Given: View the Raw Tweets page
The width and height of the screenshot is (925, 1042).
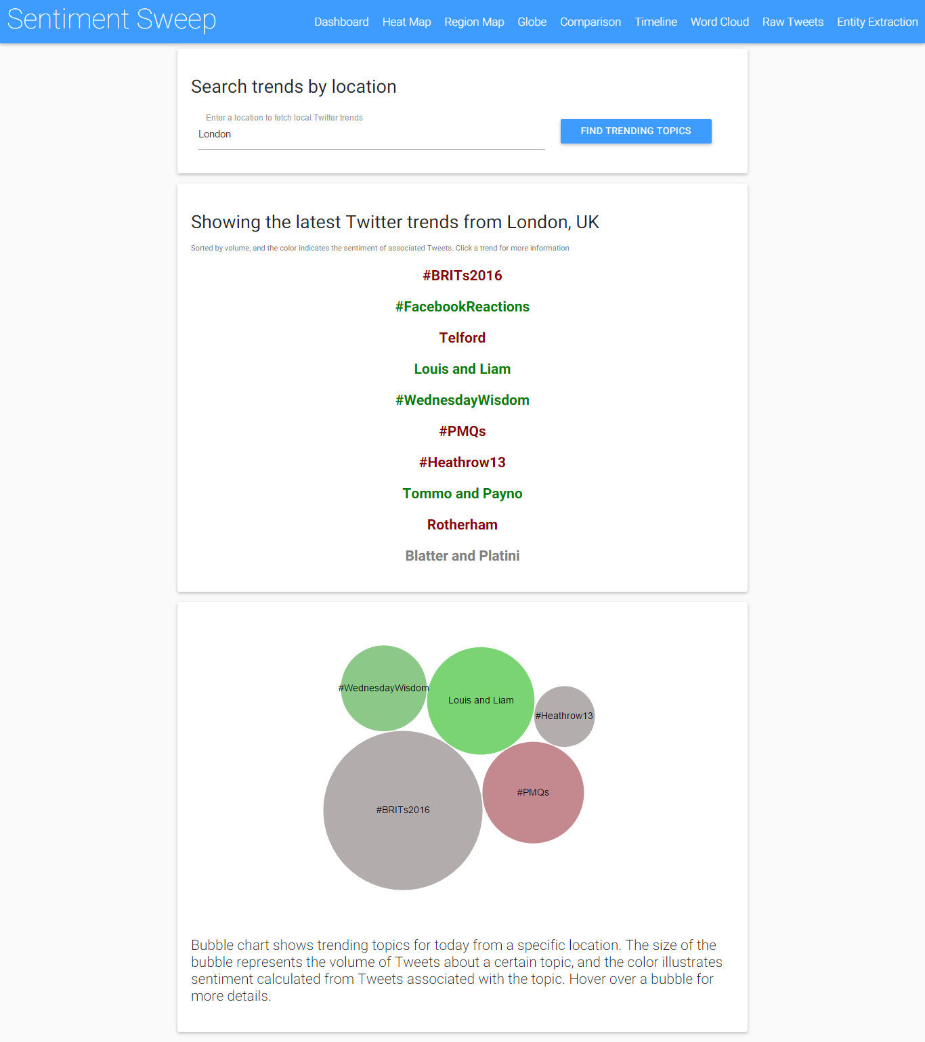Looking at the screenshot, I should click(x=792, y=22).
